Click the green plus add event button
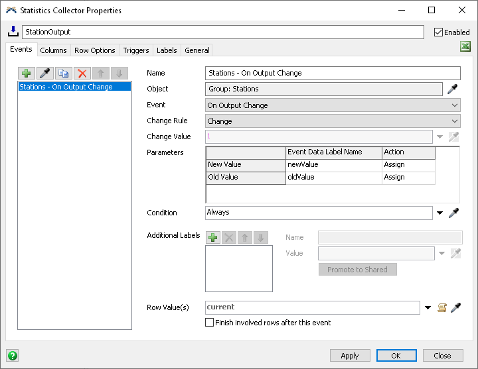This screenshot has height=369, width=478. pyautogui.click(x=27, y=73)
